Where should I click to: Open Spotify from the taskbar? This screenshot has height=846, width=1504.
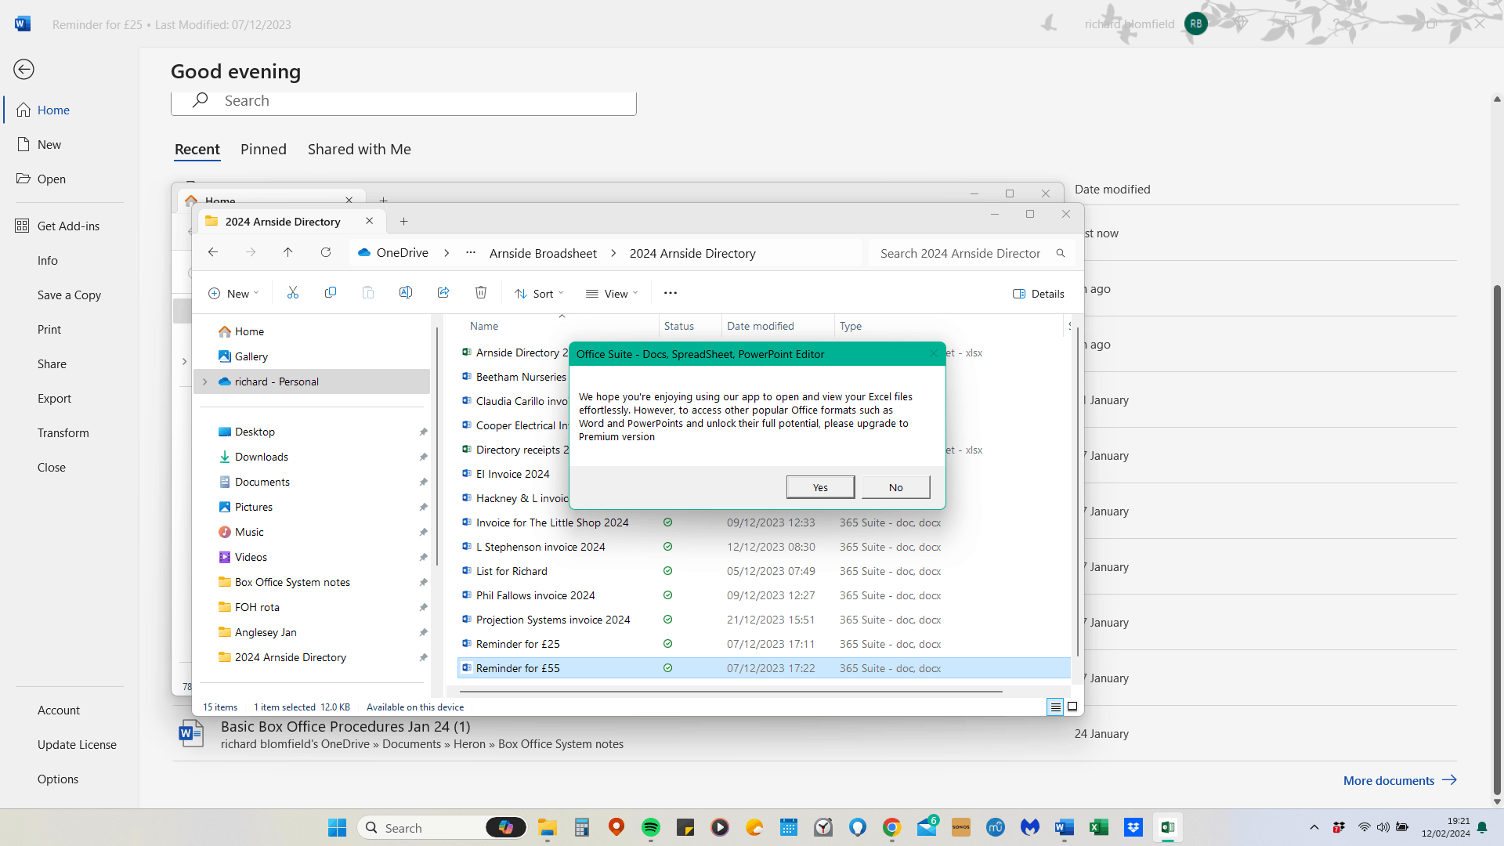pyautogui.click(x=651, y=828)
